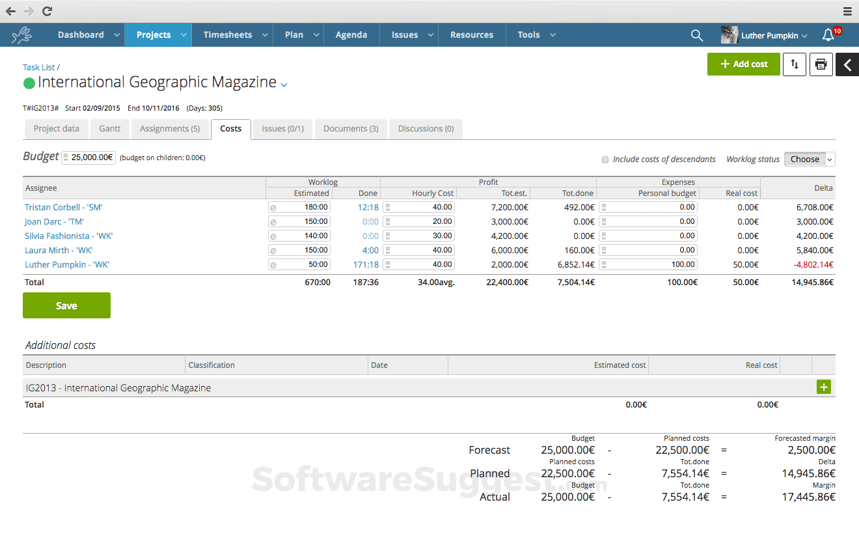This screenshot has height=543, width=859.
Task: Click the hamburger menu icon top right
Action: click(847, 11)
